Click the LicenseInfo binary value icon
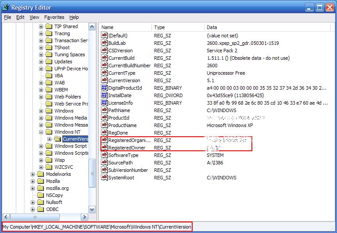 (104, 102)
